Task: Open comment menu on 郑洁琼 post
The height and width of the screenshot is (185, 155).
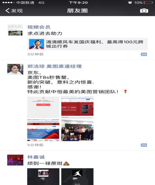Action: pyautogui.click(x=144, y=145)
